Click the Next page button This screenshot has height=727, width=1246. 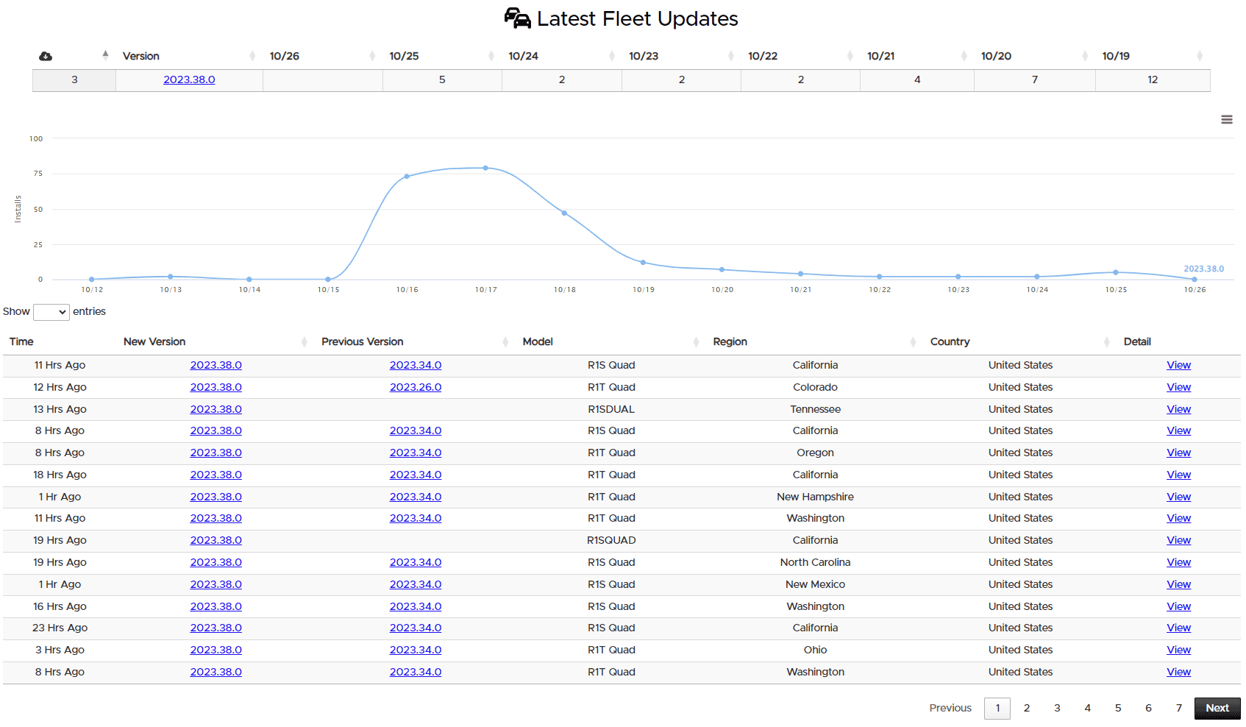click(1217, 708)
